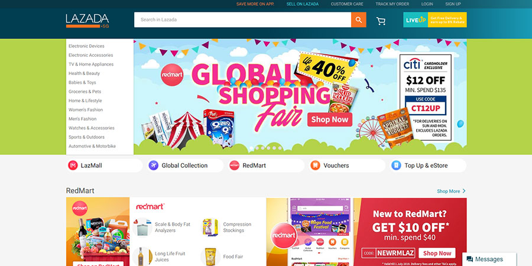Click the LiveUp free delivery banner
The height and width of the screenshot is (266, 532).
tap(435, 20)
